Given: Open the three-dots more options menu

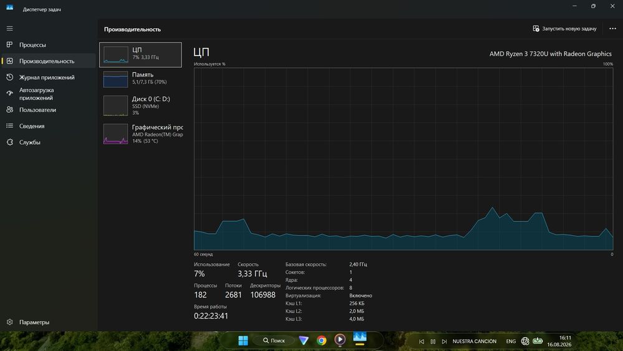Looking at the screenshot, I should coord(612,29).
